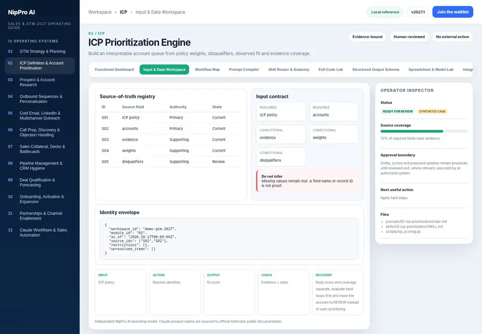Open Deal Qualification & Forecasting

coord(40,182)
